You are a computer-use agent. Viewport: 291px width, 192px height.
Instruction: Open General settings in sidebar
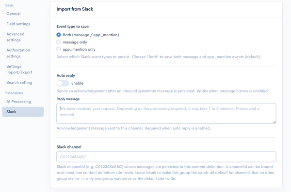point(14,14)
